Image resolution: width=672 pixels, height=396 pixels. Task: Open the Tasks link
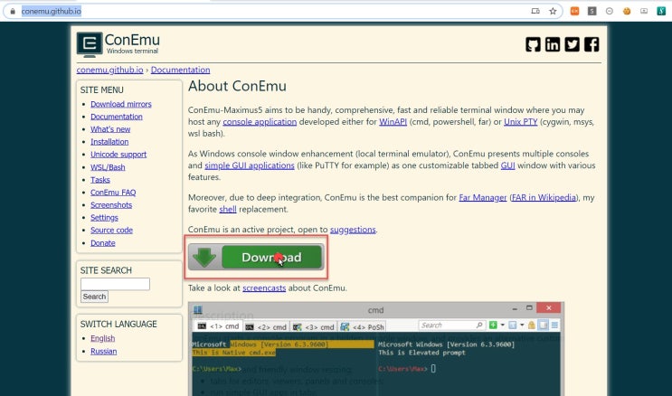tap(99, 180)
